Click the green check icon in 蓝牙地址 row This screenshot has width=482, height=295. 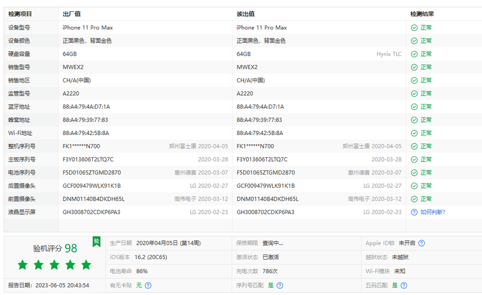414,107
